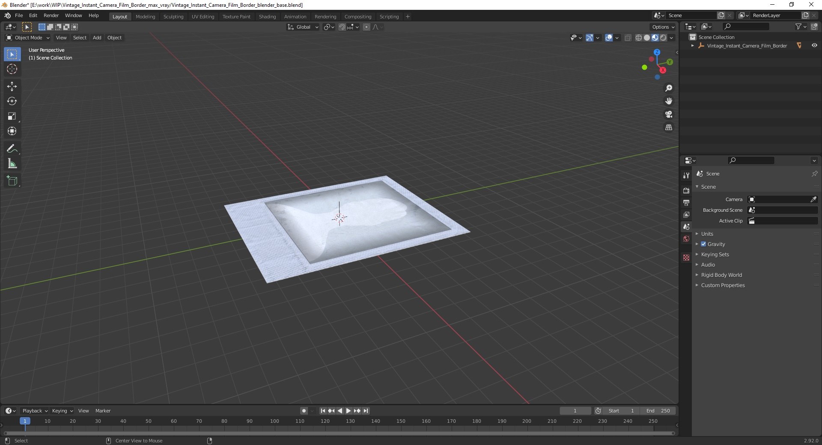Open the outliner filter funnel
The width and height of the screenshot is (822, 445).
[798, 27]
